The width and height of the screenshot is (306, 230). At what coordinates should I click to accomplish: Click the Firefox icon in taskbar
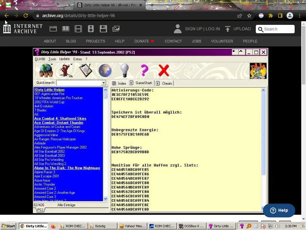(x=53, y=226)
